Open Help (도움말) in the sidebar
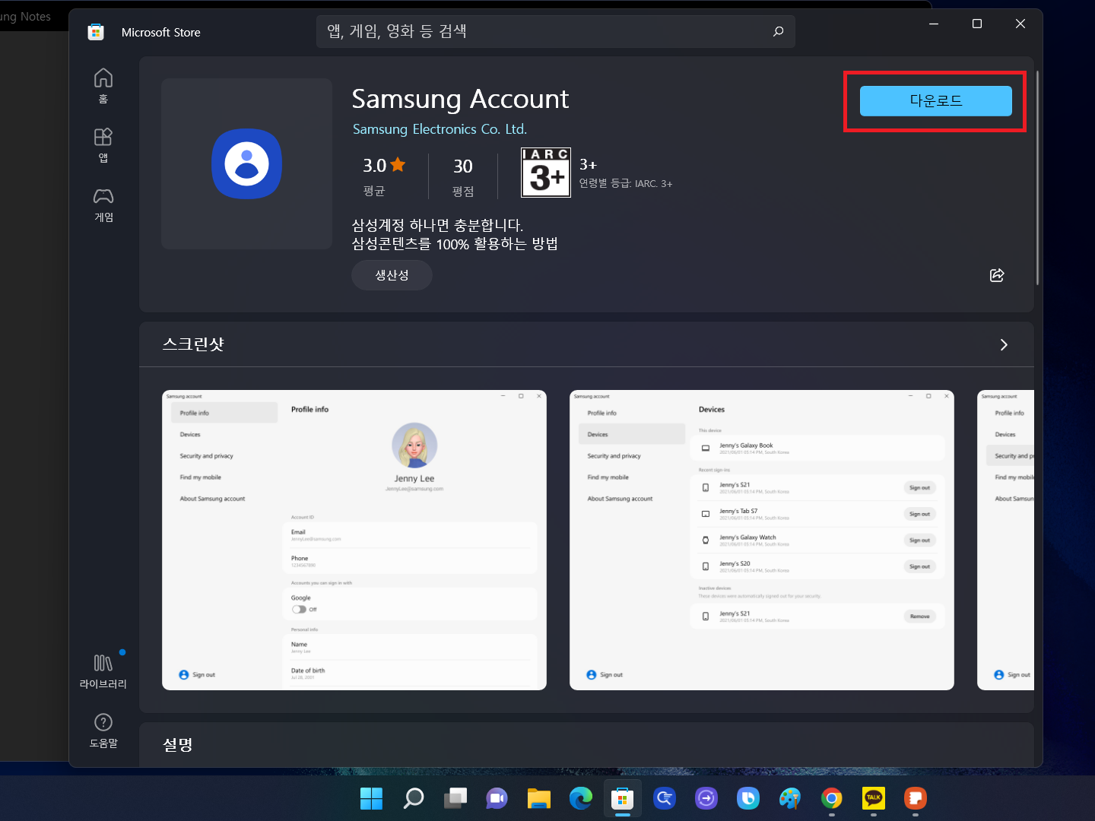Viewport: 1095px width, 821px height. tap(103, 731)
